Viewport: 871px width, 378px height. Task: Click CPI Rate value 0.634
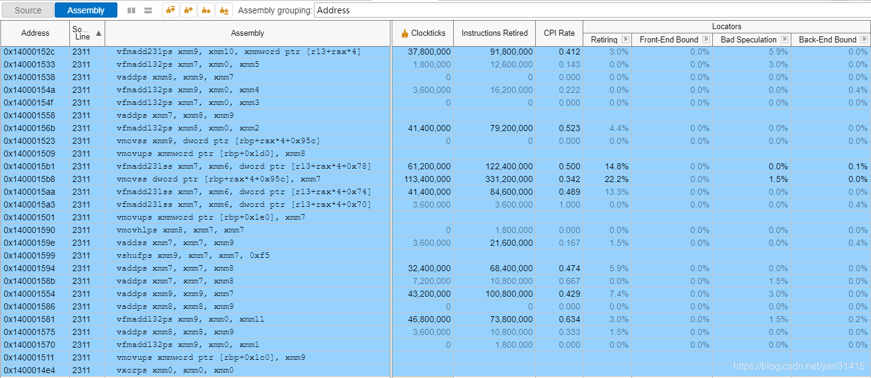569,319
